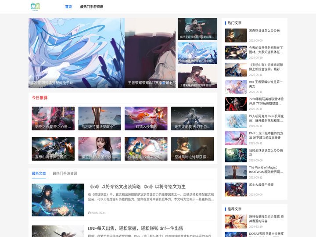Open hot article The World of Magic
Image resolution: width=316 pixels, height=237 pixels.
click(266, 170)
